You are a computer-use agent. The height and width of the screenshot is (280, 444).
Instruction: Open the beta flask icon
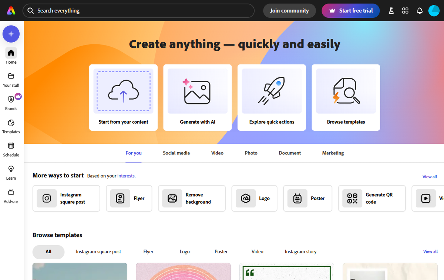pos(391,11)
